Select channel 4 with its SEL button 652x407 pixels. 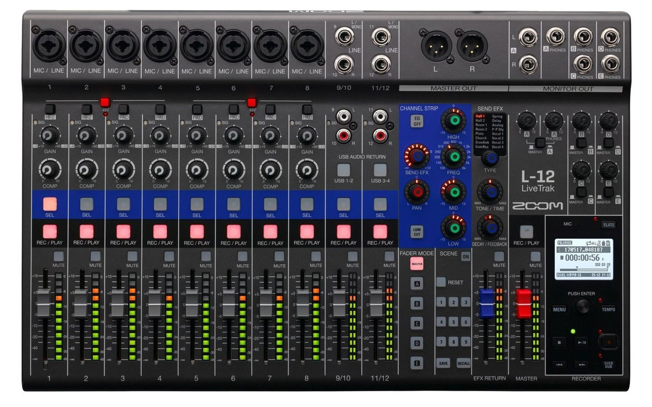(160, 204)
